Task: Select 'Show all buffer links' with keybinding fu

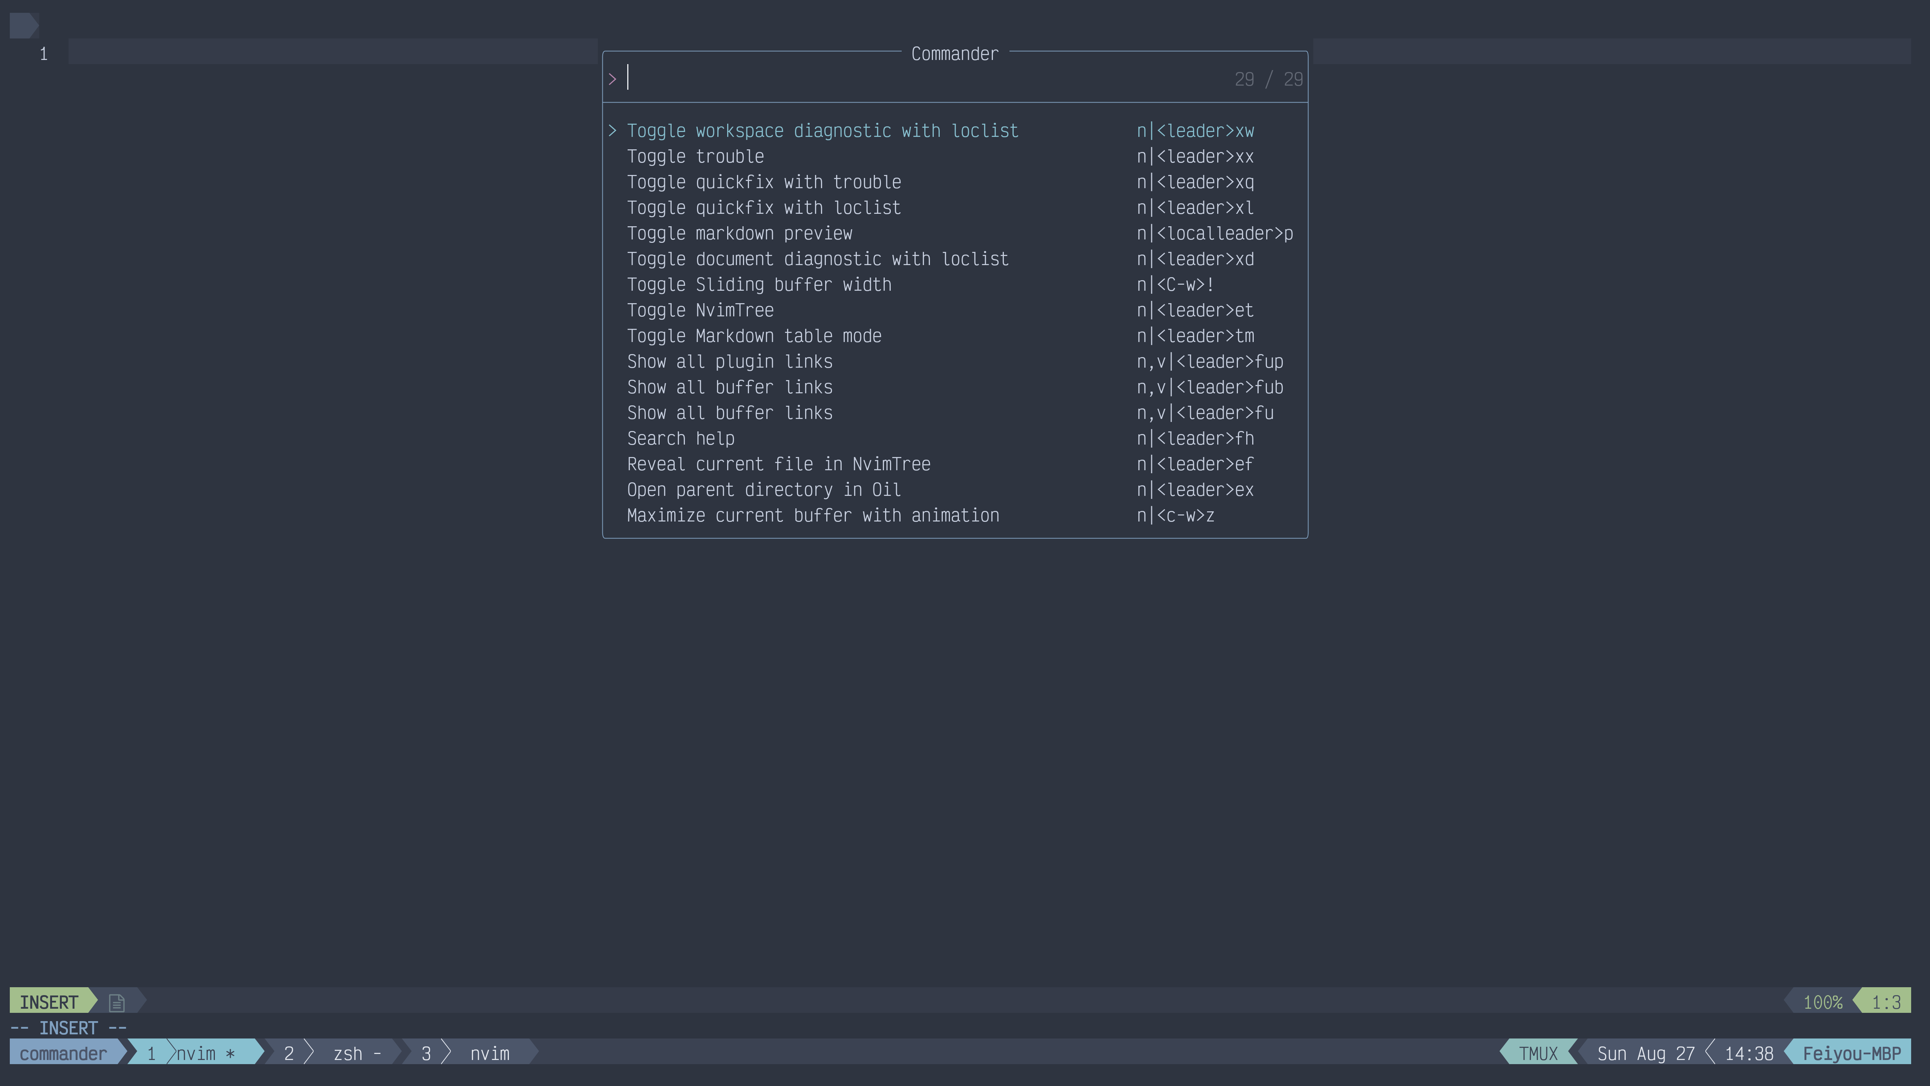Action: click(955, 413)
